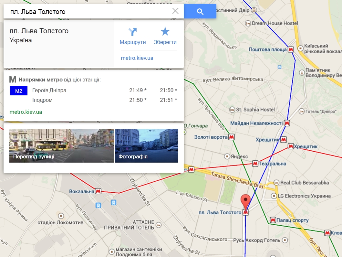Click Поштова площа metro station icon
The image size is (342, 257).
pos(291,49)
